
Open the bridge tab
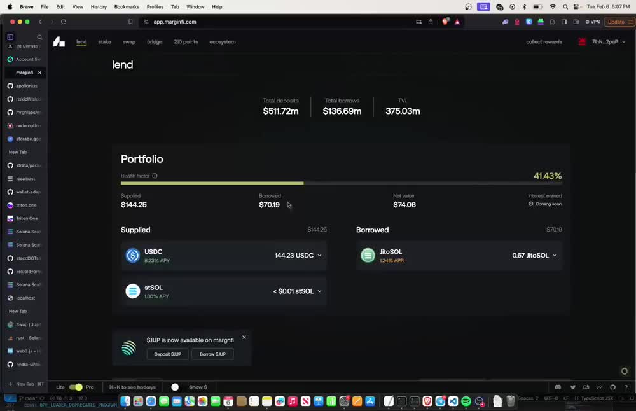(155, 42)
